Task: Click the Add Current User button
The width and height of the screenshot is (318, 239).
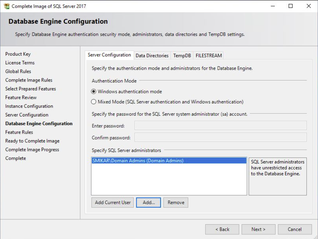Action: 112,202
